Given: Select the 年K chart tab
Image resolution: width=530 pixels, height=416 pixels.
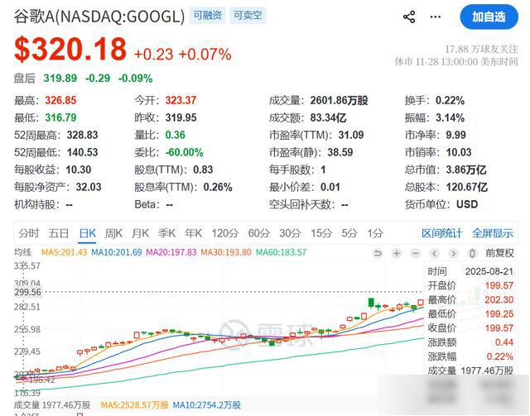Looking at the screenshot, I should (193, 233).
